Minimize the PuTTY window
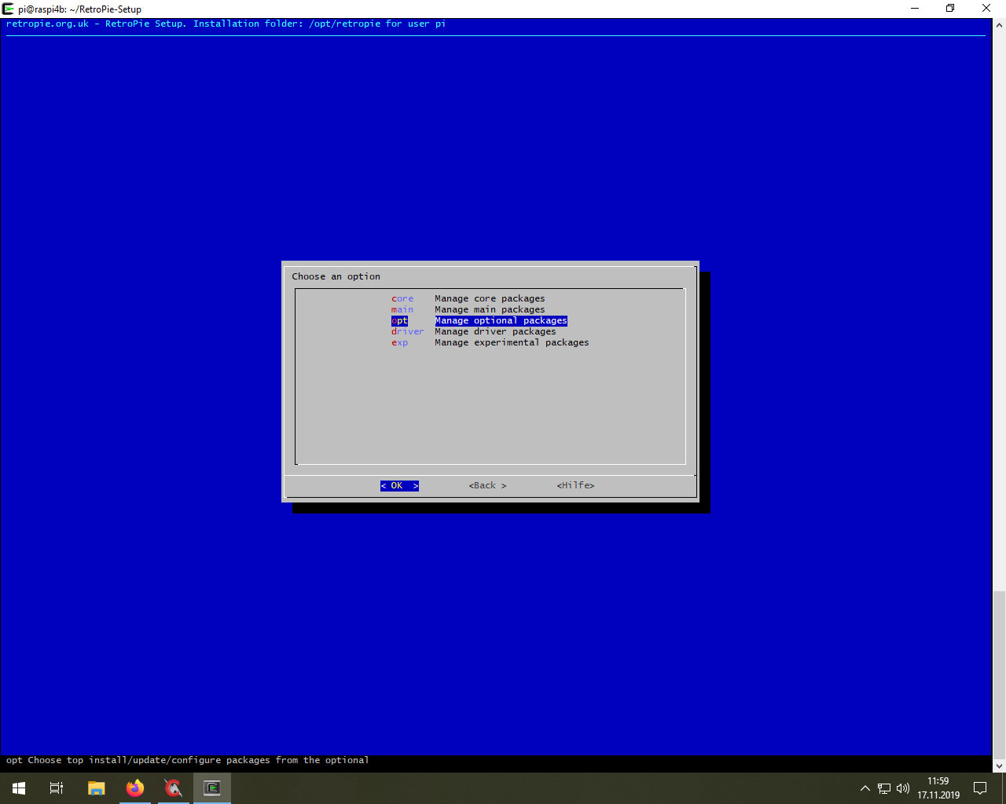The height and width of the screenshot is (804, 1006). (915, 9)
